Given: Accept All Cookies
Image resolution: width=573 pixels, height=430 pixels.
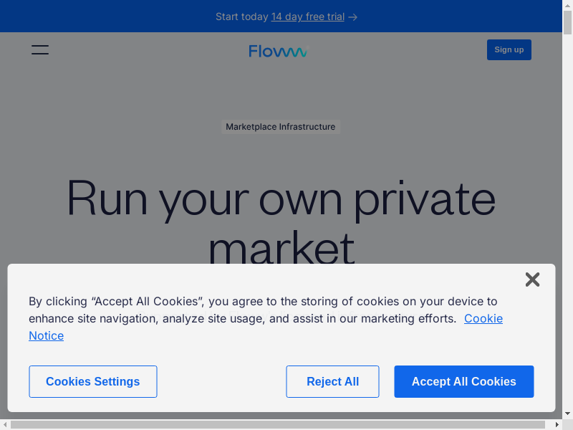Looking at the screenshot, I should click(x=464, y=381).
